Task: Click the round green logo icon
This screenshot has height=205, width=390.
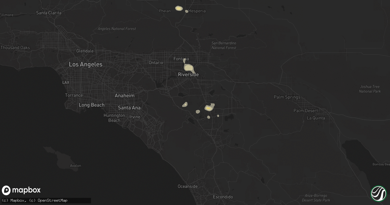Action: [x=379, y=193]
